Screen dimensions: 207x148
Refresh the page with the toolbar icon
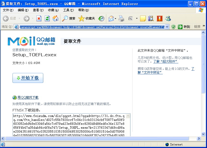pos(47,18)
